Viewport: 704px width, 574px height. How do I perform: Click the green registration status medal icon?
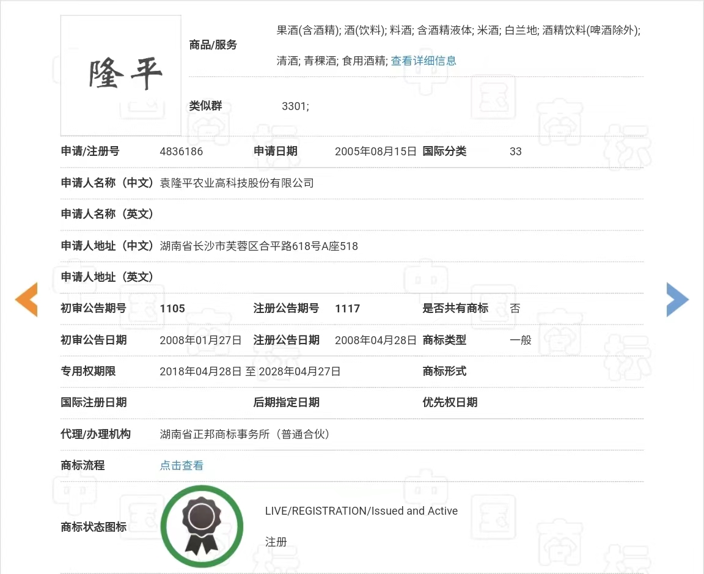[202, 526]
